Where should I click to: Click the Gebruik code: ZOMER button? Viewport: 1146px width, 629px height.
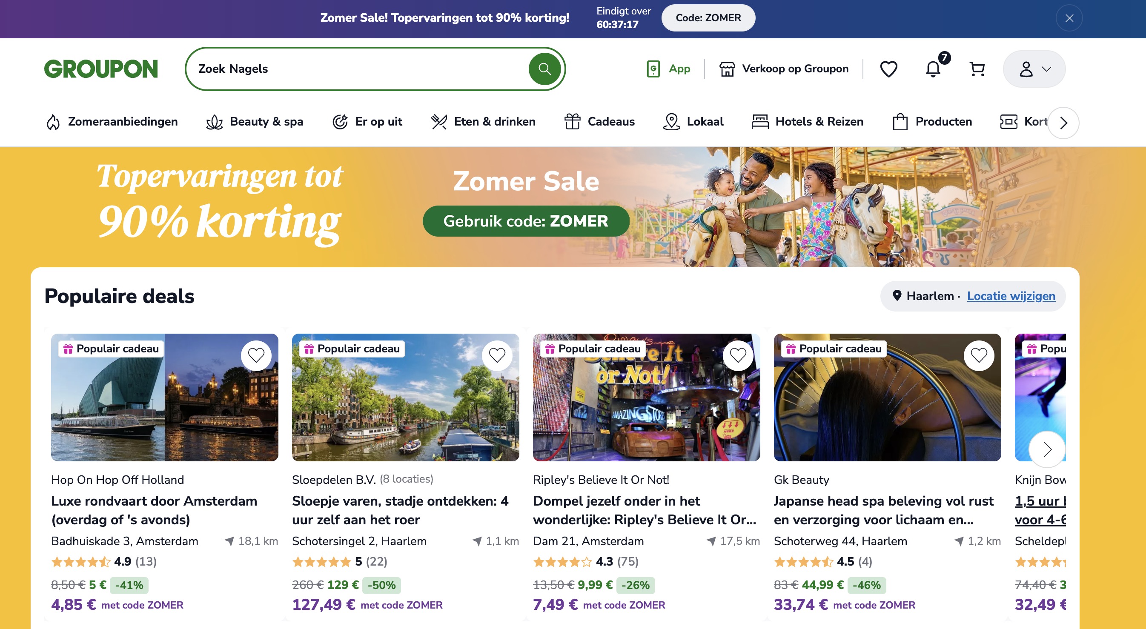(x=525, y=221)
